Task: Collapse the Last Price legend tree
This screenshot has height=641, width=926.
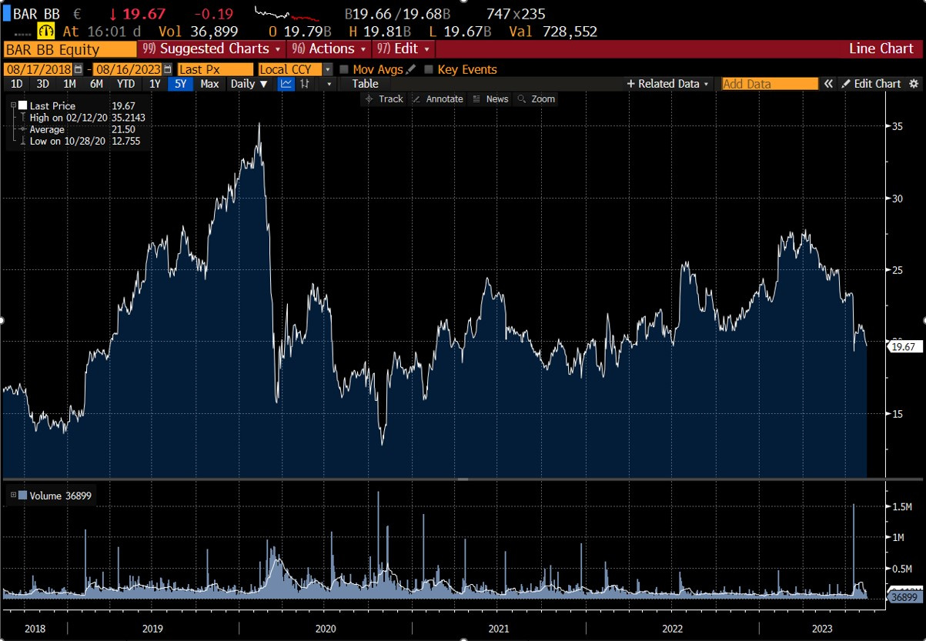Action: coord(13,105)
